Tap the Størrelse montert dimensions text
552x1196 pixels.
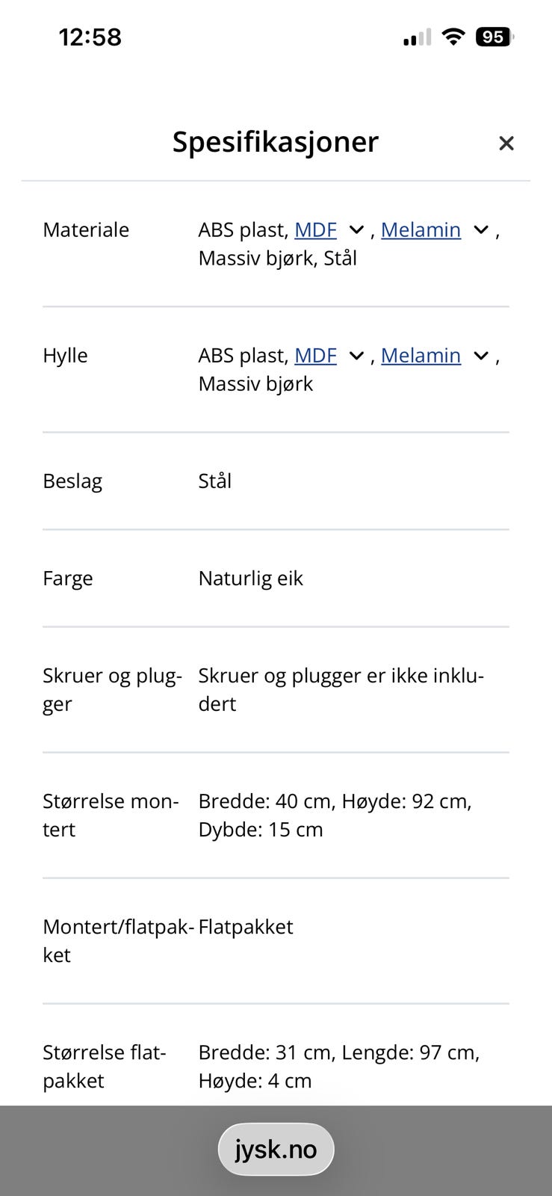click(335, 815)
